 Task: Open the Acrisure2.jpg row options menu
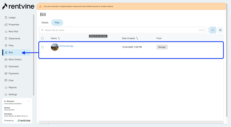218,47
